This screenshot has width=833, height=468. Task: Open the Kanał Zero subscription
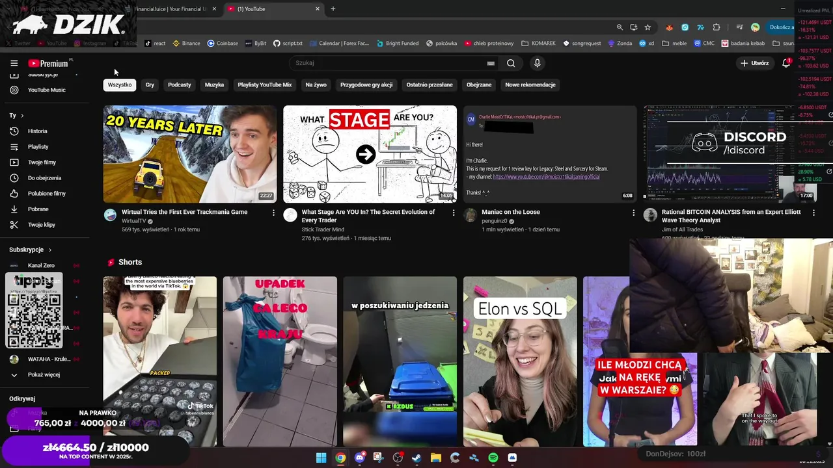(x=40, y=266)
